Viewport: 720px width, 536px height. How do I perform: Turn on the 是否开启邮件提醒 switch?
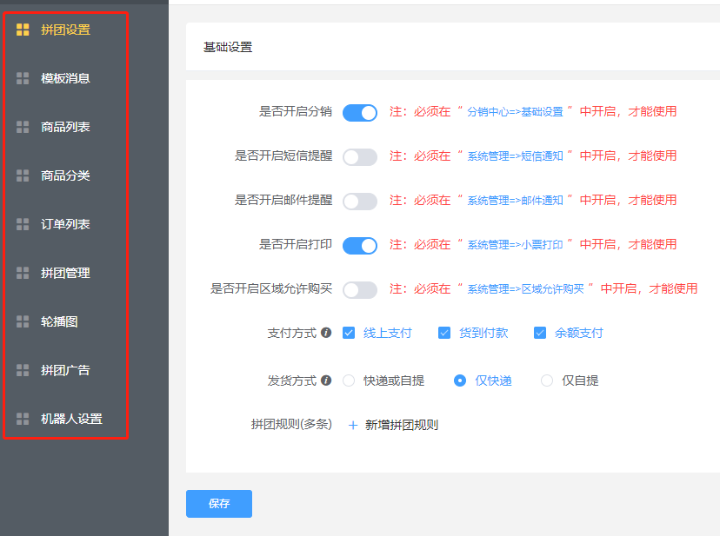pyautogui.click(x=360, y=201)
